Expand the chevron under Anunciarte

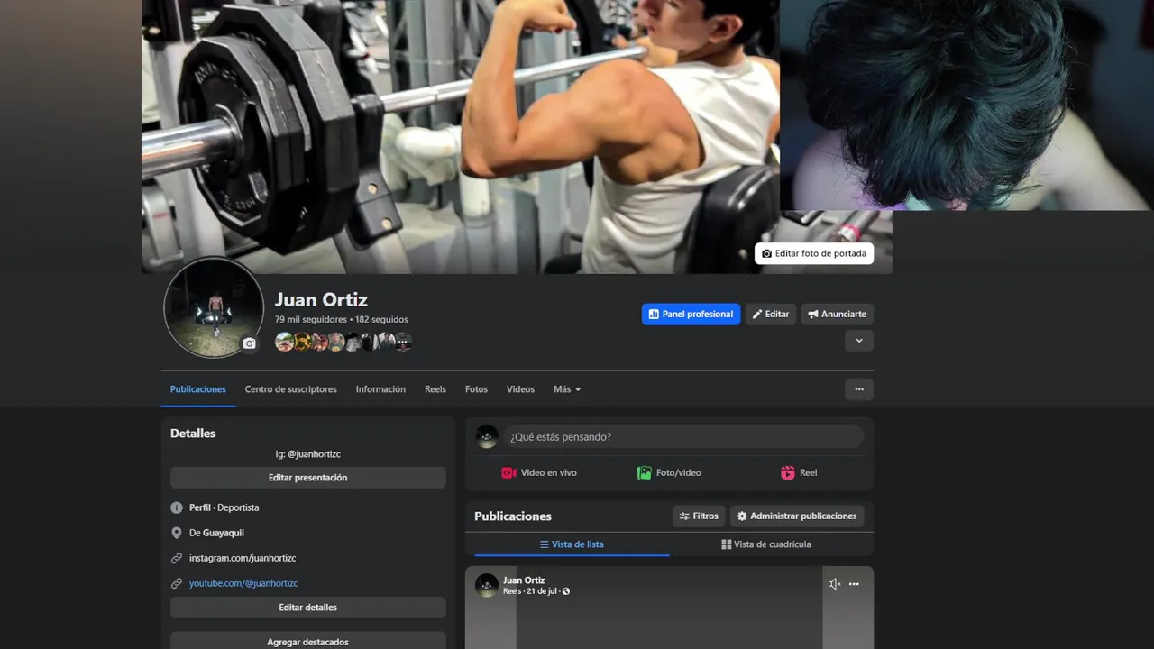pos(859,341)
